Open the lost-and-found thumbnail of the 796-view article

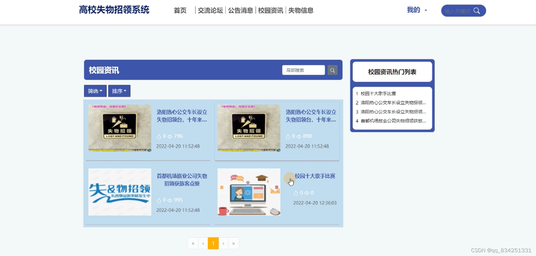120,128
